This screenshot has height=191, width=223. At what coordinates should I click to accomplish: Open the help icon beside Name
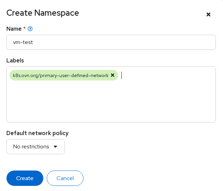(30, 29)
